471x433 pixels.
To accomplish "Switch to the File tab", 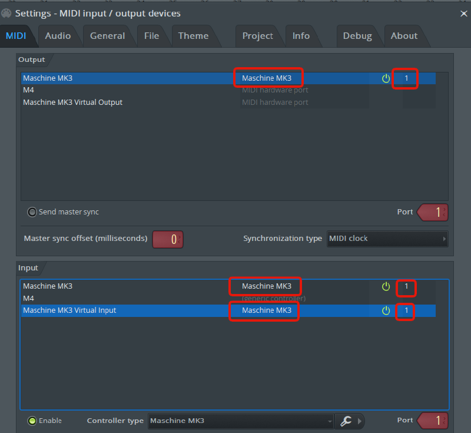I will 152,36.
